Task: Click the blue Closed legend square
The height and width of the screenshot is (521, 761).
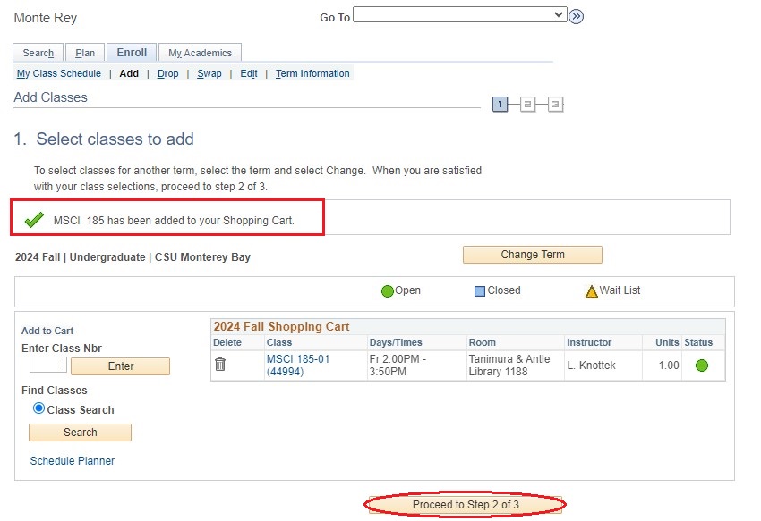Action: coord(479,290)
